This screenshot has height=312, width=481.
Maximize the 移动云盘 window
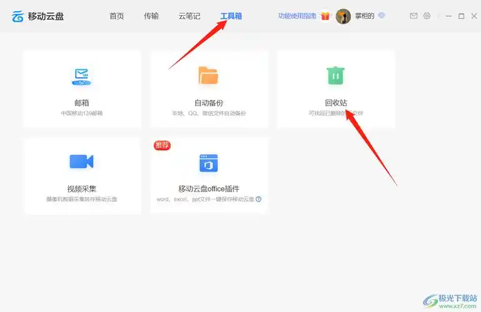[461, 16]
